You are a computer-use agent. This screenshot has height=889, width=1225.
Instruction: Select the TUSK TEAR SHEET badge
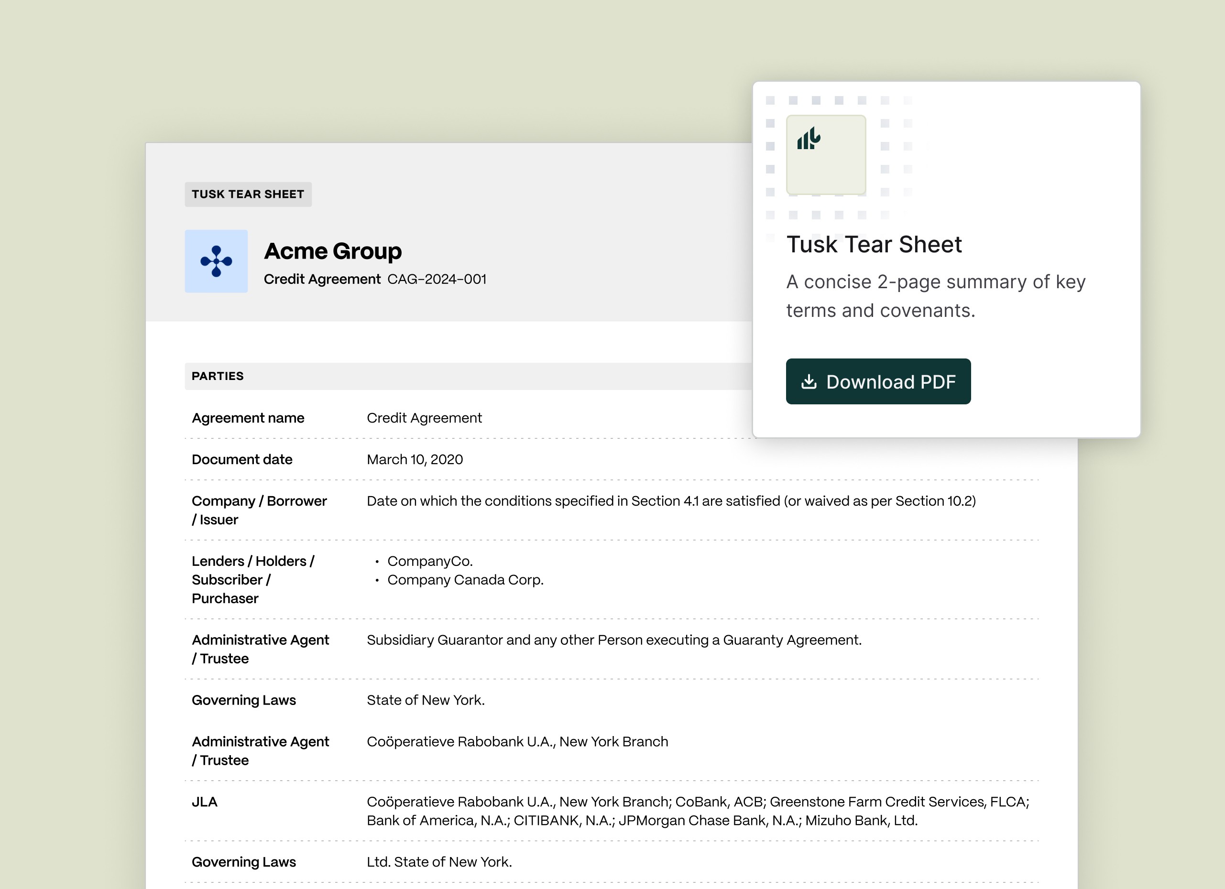pyautogui.click(x=248, y=195)
